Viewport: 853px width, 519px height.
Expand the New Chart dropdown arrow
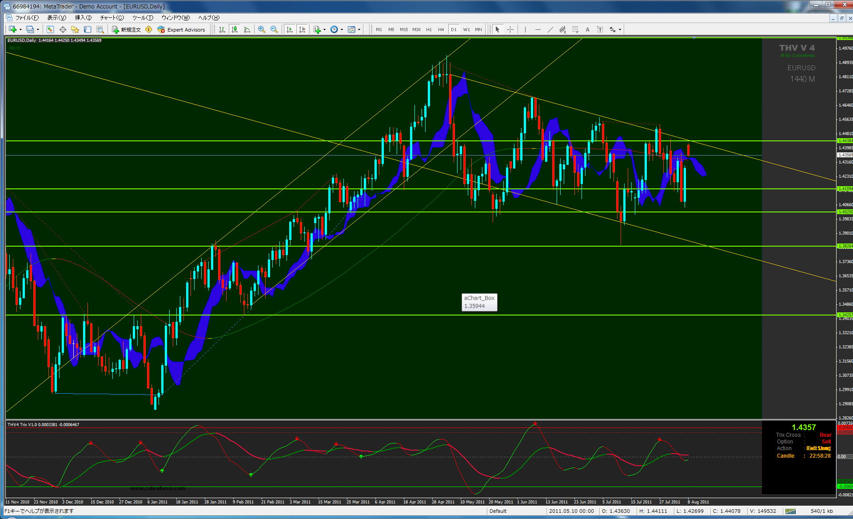coord(20,29)
